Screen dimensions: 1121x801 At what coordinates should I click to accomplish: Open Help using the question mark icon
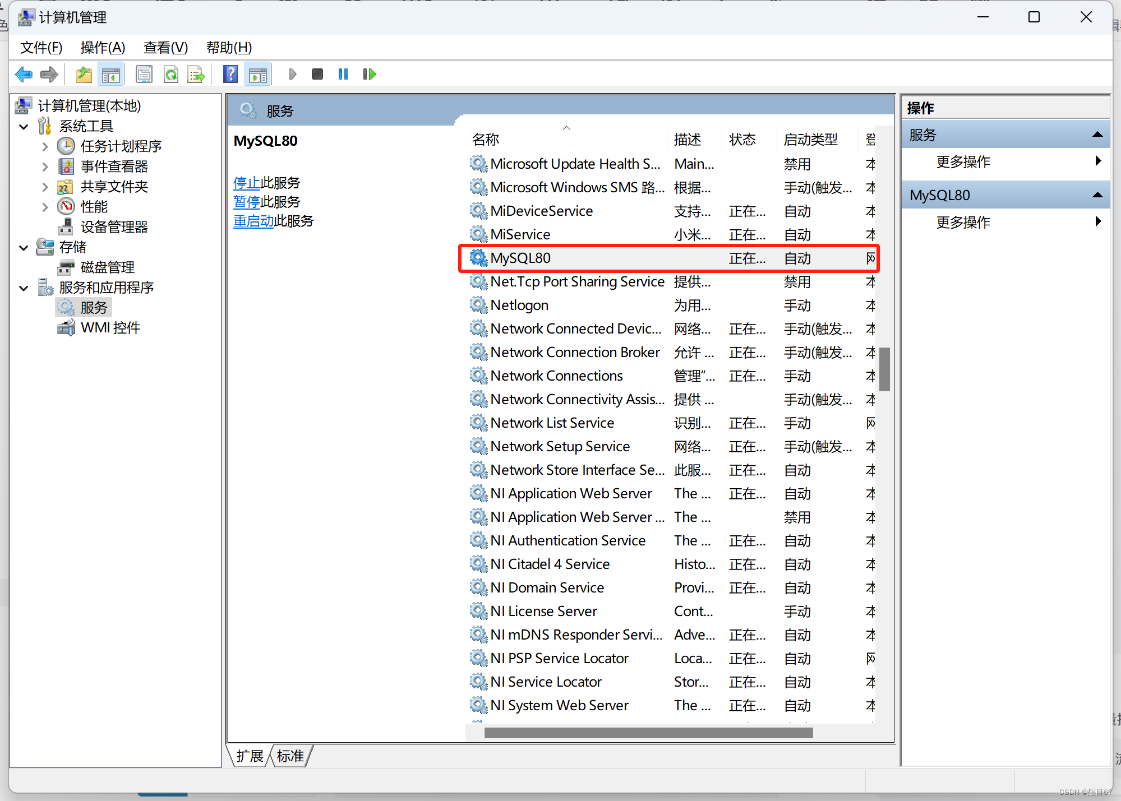coord(230,73)
